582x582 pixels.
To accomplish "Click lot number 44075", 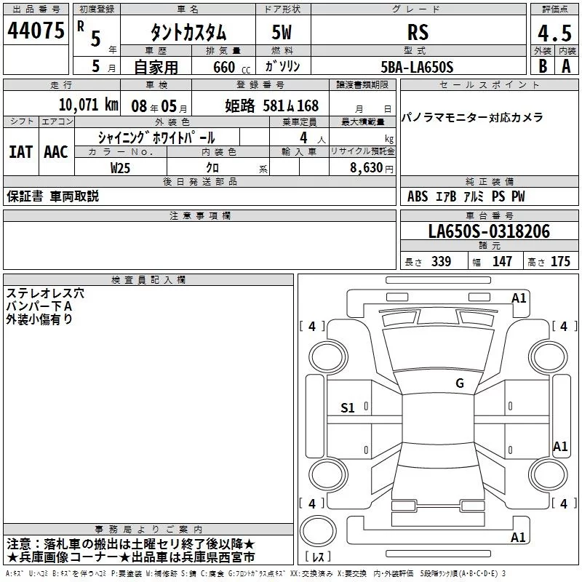I will click(x=36, y=31).
